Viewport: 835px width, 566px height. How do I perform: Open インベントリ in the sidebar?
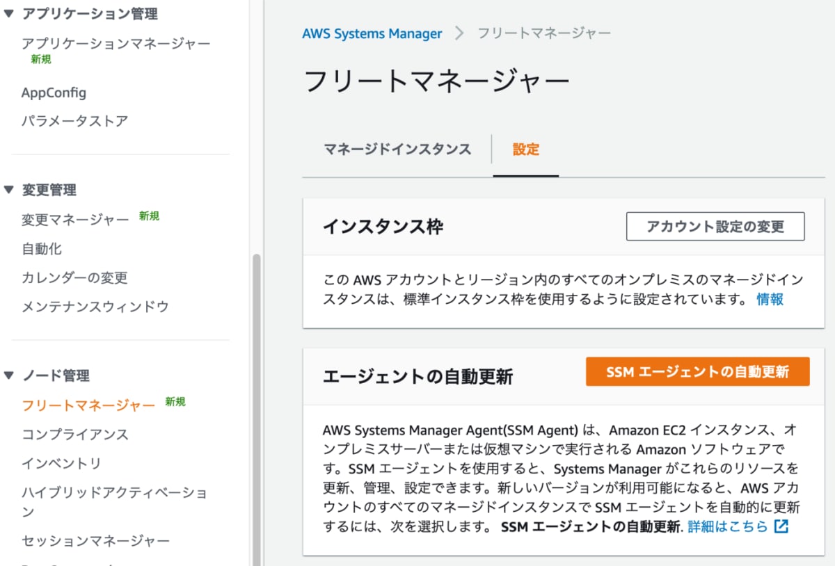(x=61, y=463)
